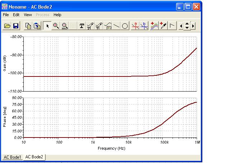Click the first curve label arrow tool
This screenshot has height=163, width=230.
[90, 26]
